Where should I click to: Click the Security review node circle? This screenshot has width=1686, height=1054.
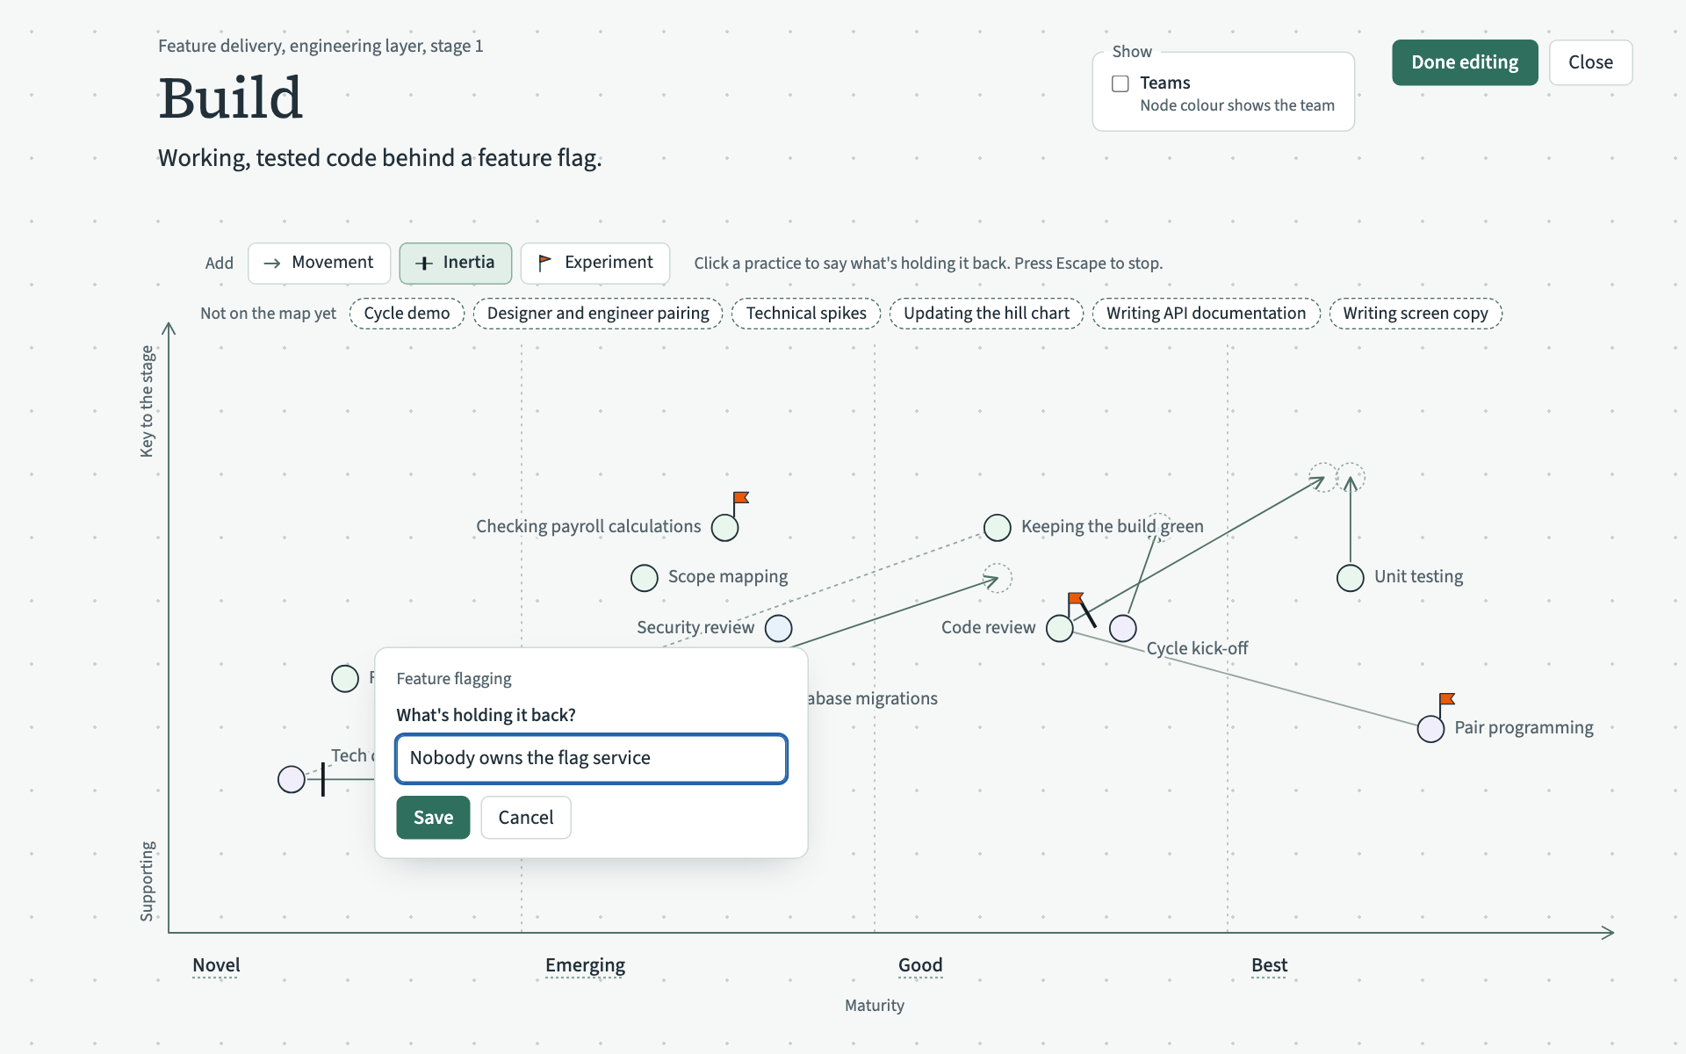779,628
